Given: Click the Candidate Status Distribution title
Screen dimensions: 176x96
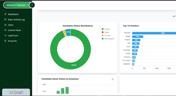Looking at the screenshot, I should point(78,26).
